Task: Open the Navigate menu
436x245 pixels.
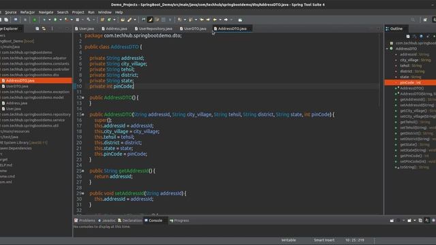Action: (x=46, y=12)
